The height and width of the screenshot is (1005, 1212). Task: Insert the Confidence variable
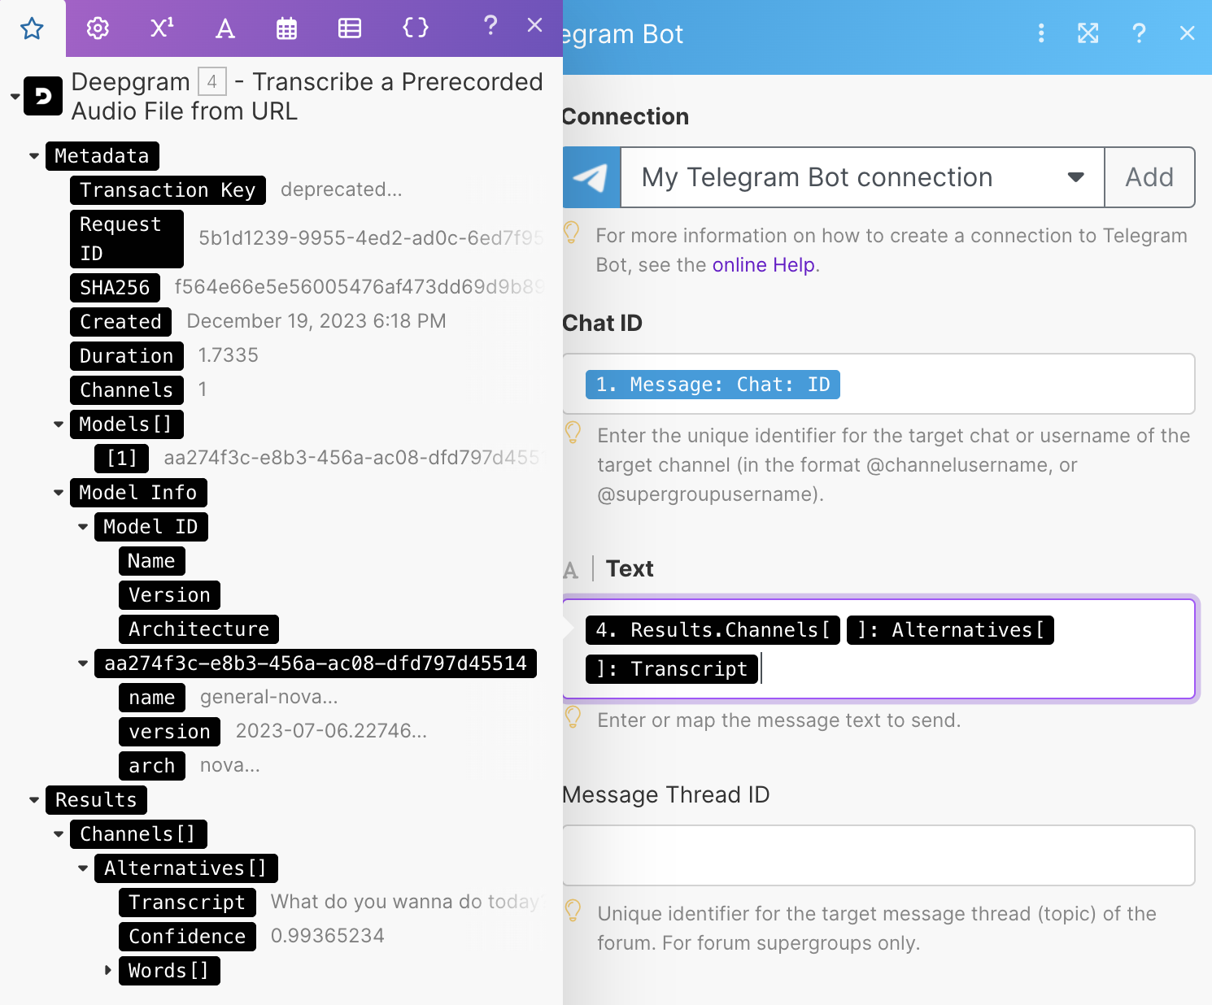point(187,937)
